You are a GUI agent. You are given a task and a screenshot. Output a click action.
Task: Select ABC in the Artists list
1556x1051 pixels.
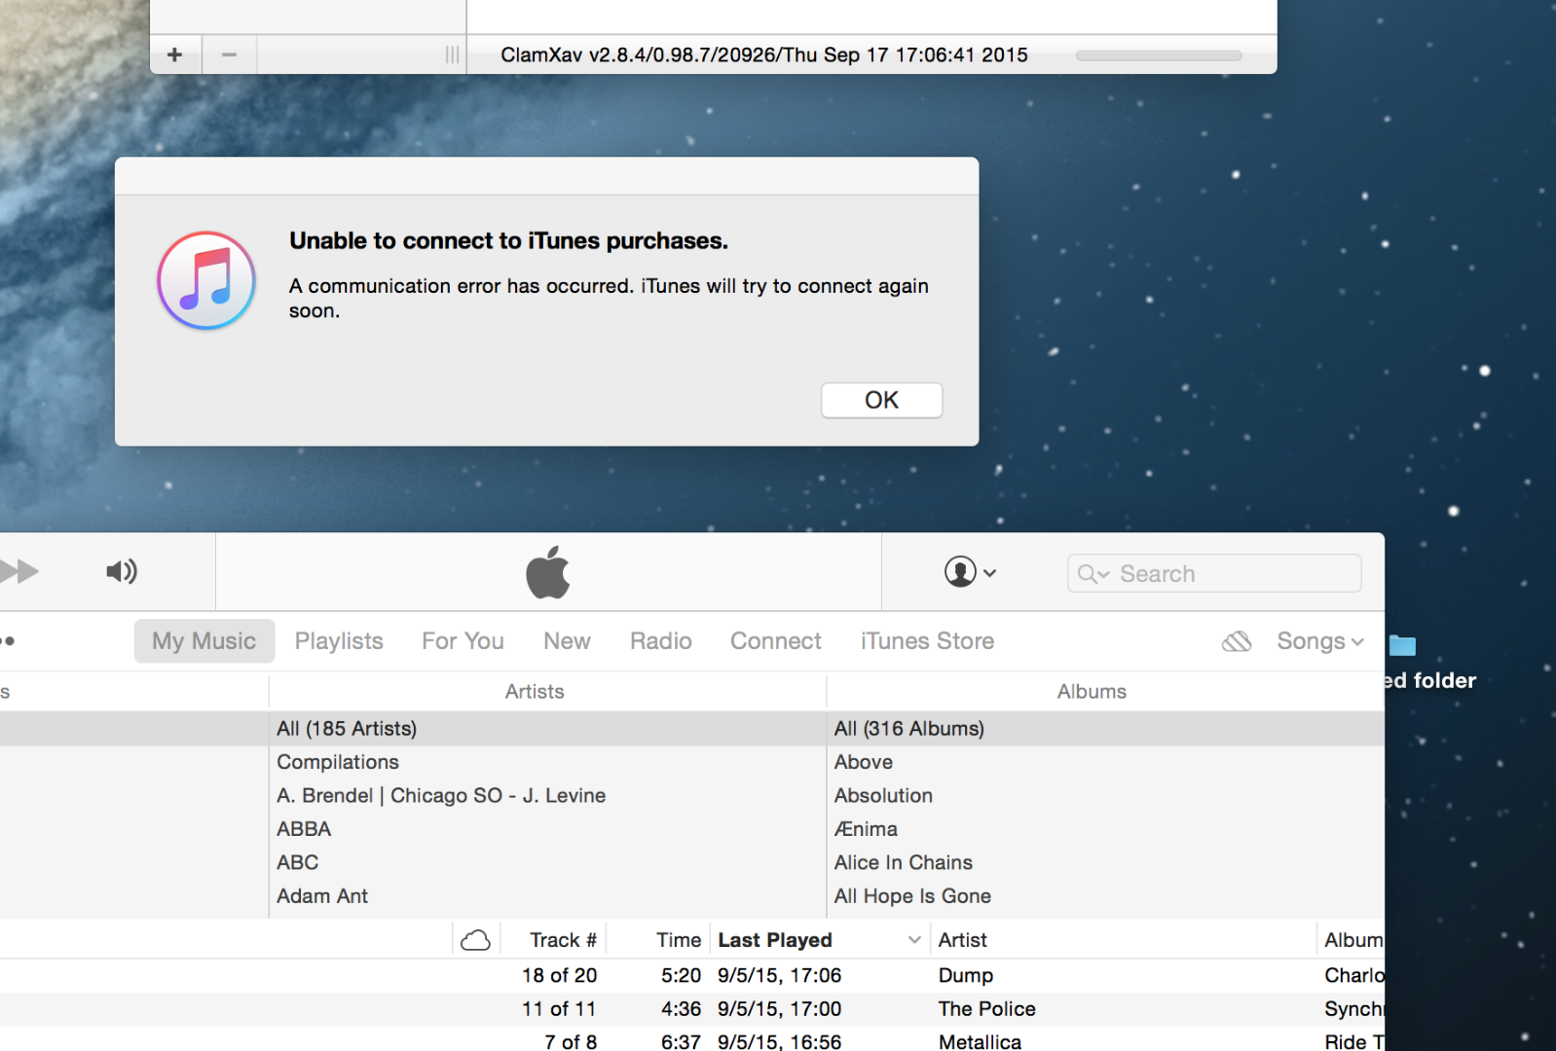(547, 862)
